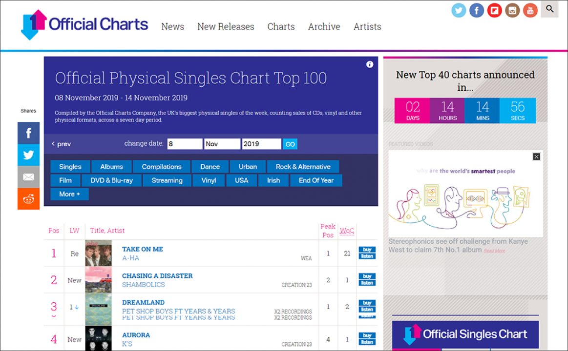The height and width of the screenshot is (351, 568).
Task: Open the Instagram icon in header
Action: (x=512, y=10)
